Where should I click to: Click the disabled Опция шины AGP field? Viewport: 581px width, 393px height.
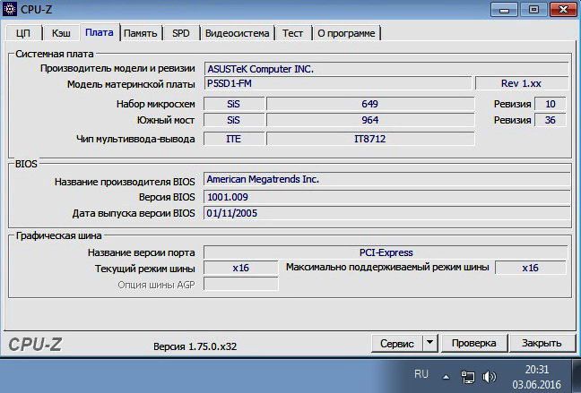tap(241, 284)
